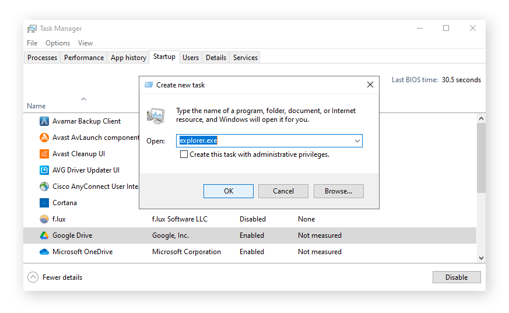Click the scrollbar down arrow
Image resolution: width=509 pixels, height=313 pixels.
point(481,258)
